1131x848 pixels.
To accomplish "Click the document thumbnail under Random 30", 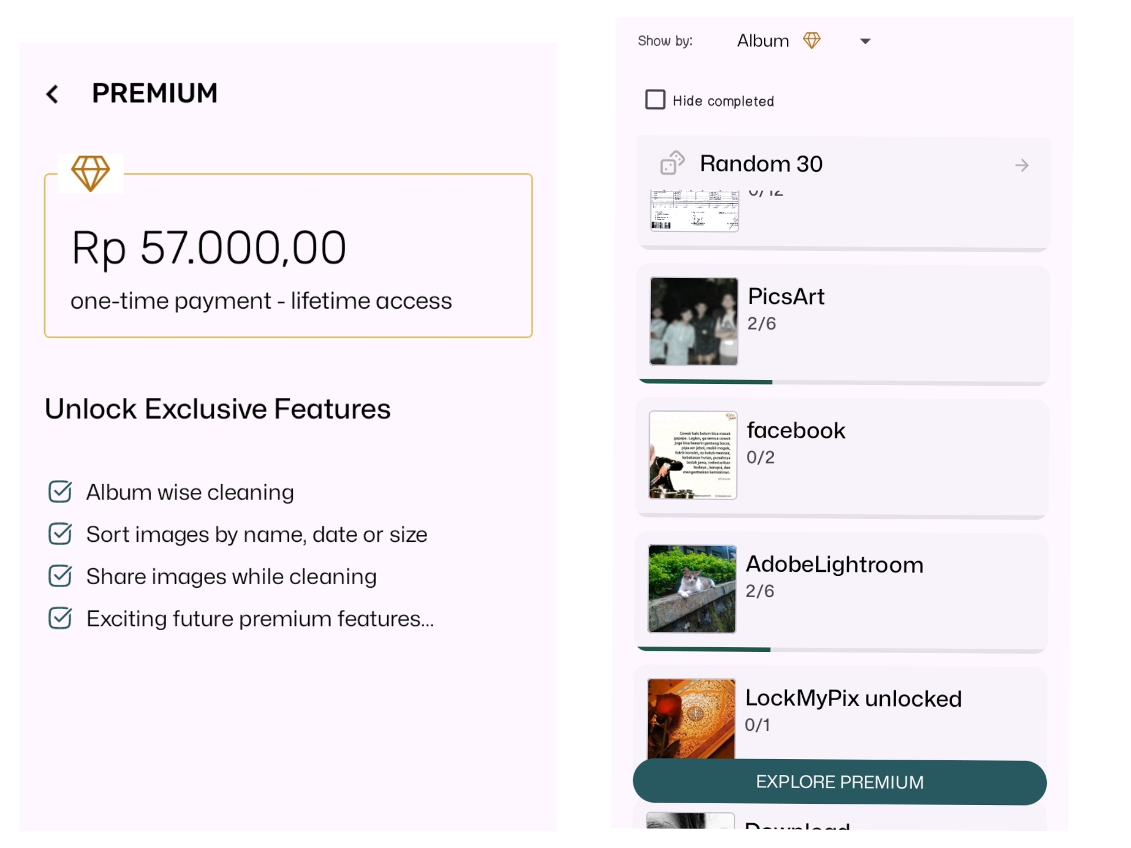I will point(695,211).
